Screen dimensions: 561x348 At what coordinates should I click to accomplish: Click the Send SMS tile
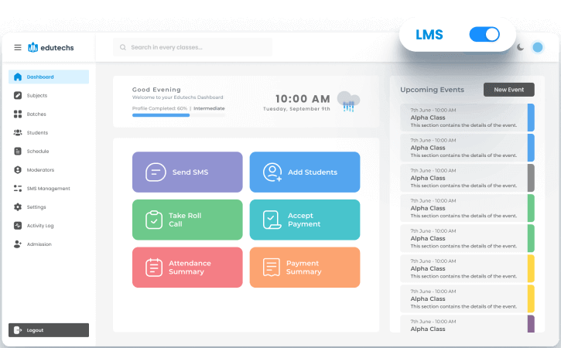186,172
